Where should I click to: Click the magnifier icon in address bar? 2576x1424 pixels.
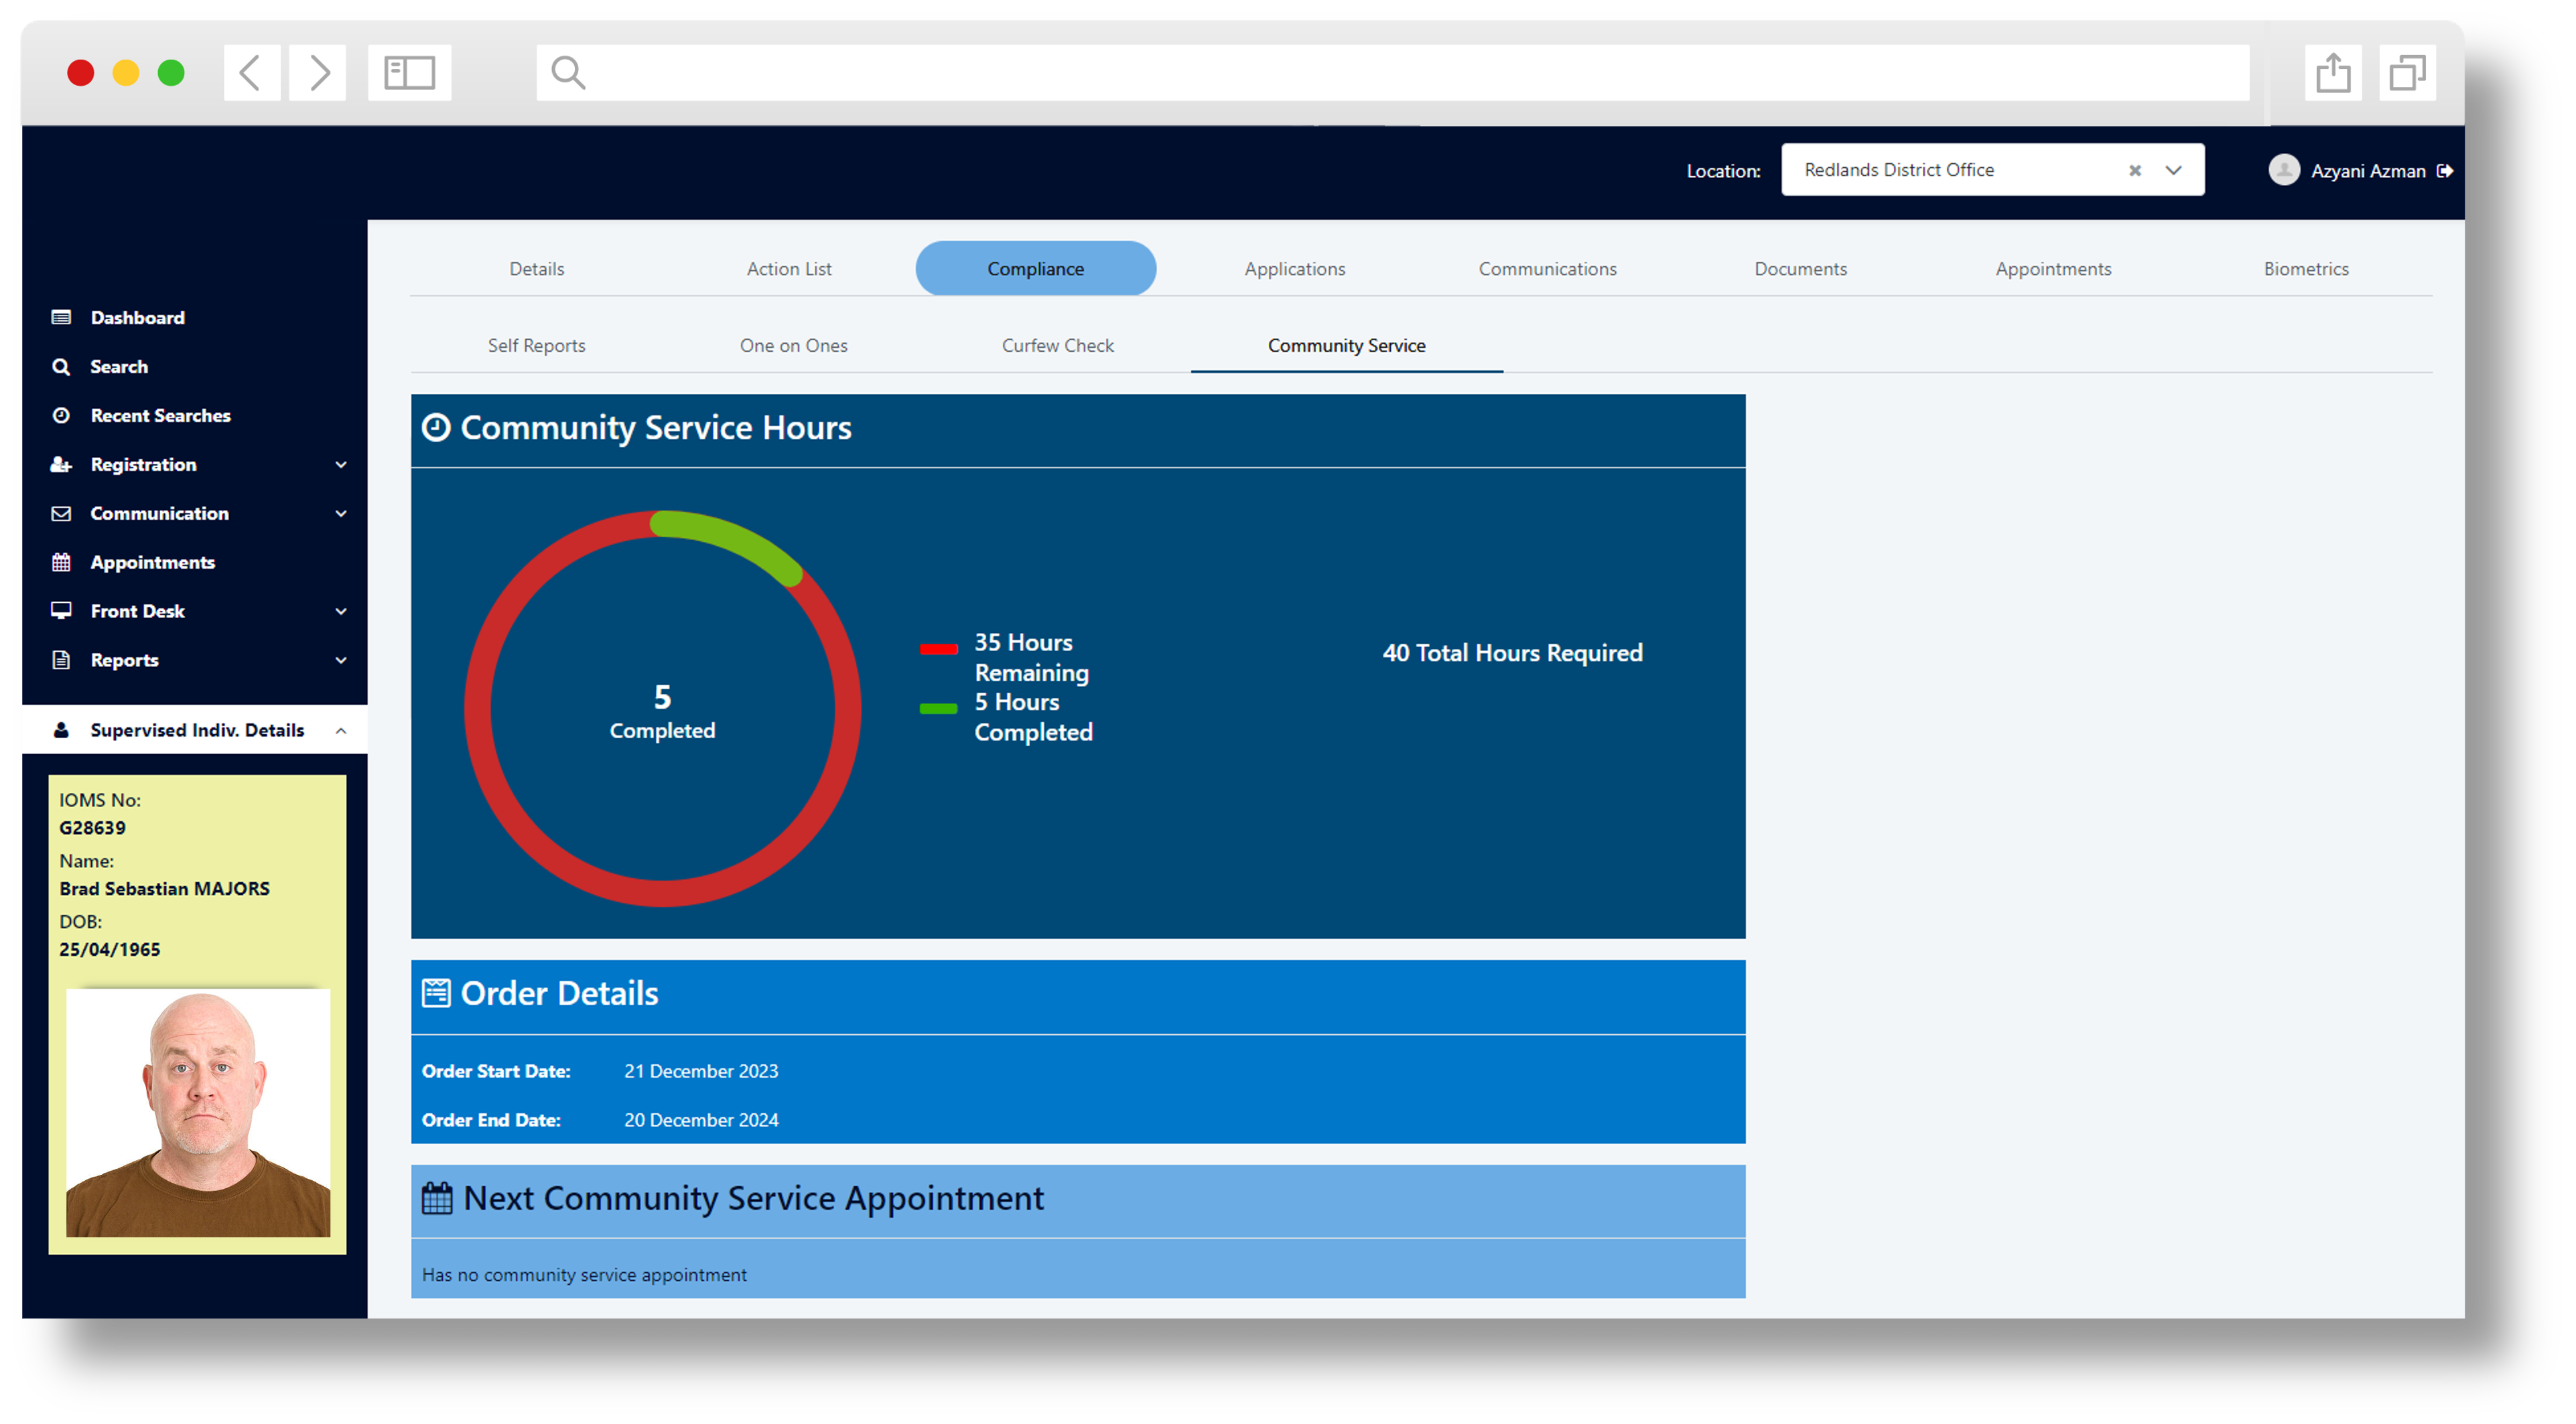(568, 72)
